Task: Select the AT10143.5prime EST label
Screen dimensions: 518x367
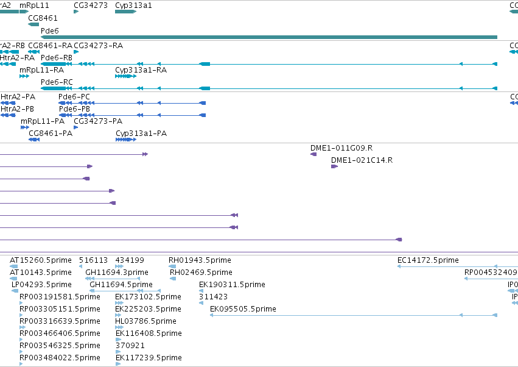Action: click(x=41, y=273)
